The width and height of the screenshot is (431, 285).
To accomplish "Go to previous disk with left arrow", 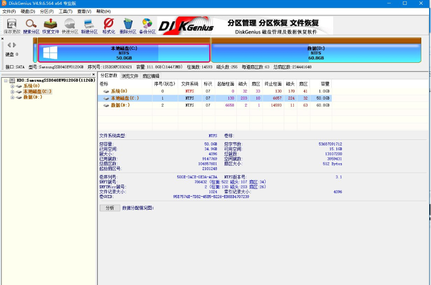I will click(x=9, y=45).
